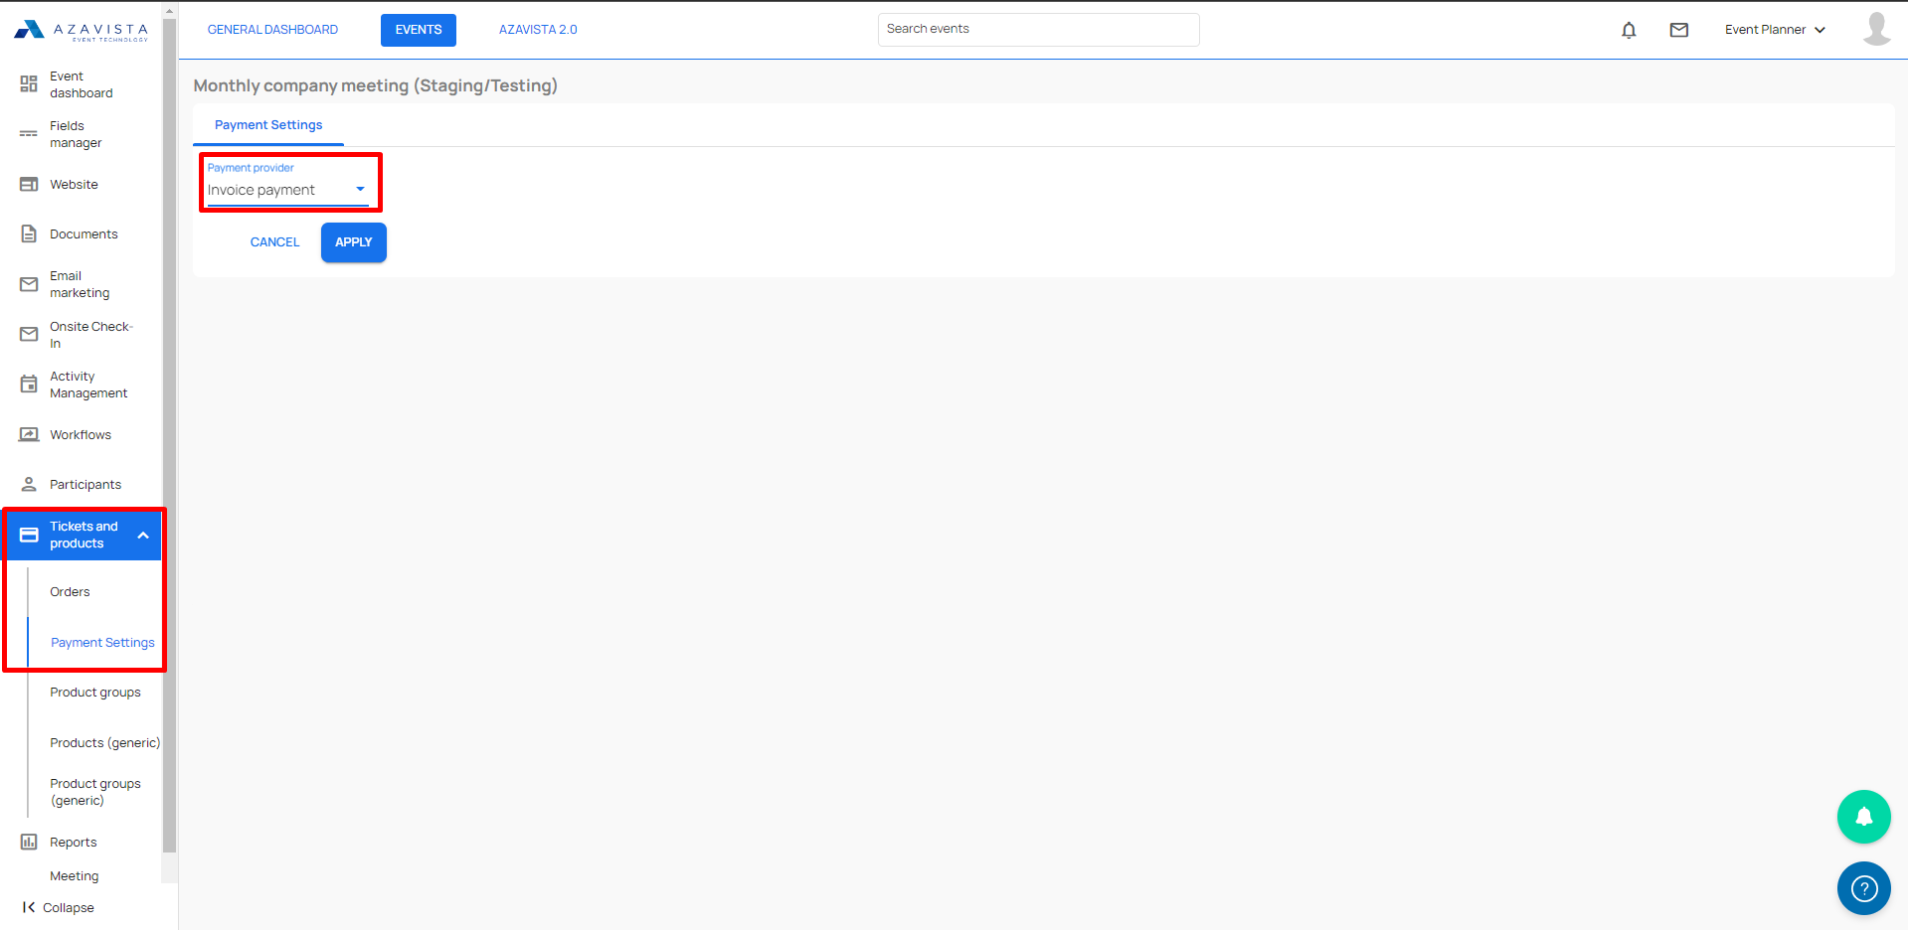Click the Tickets and products card icon
The height and width of the screenshot is (930, 1908).
pos(29,535)
